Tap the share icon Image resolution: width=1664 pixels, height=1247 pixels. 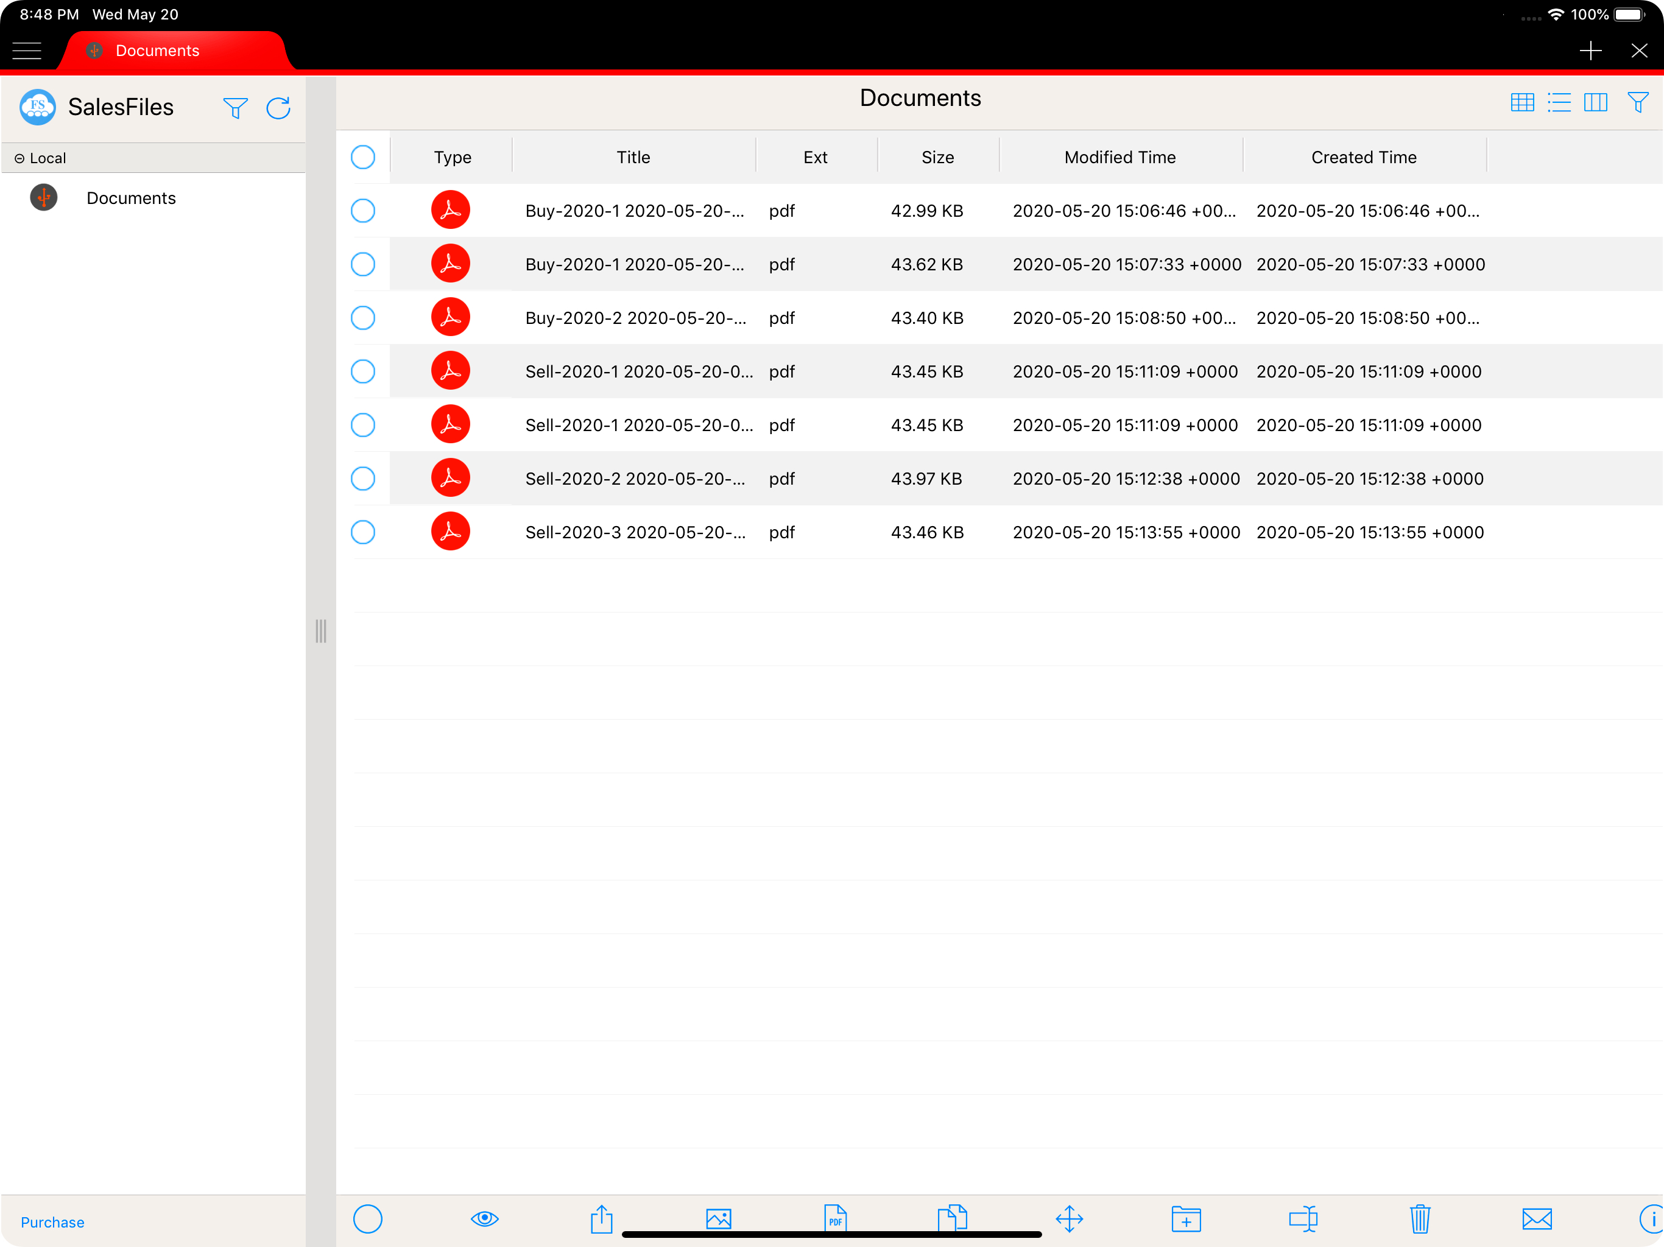click(x=601, y=1218)
